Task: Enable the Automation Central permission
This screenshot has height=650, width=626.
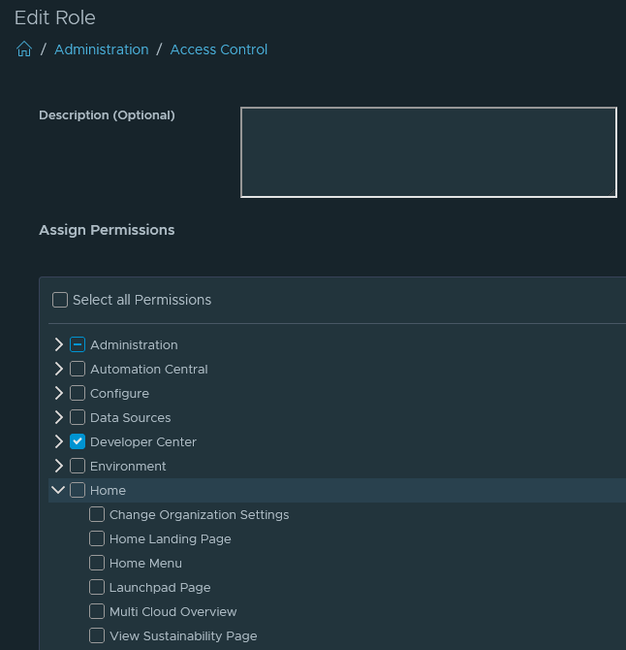Action: coord(78,369)
